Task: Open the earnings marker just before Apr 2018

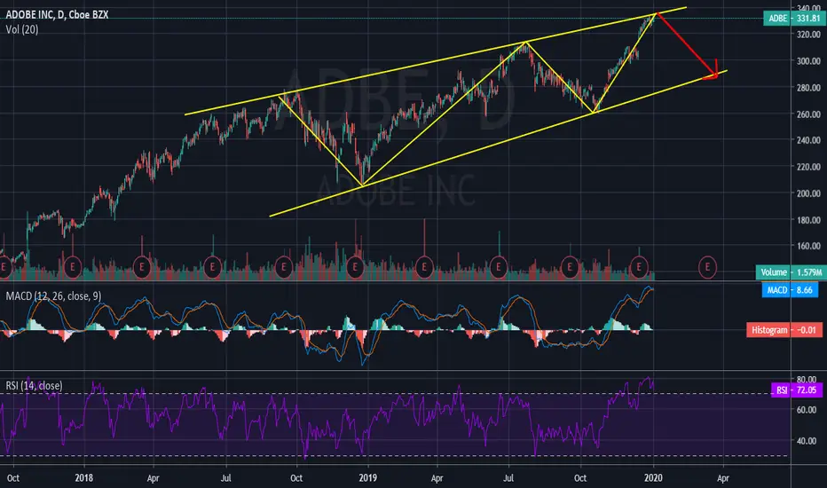Action: [142, 267]
